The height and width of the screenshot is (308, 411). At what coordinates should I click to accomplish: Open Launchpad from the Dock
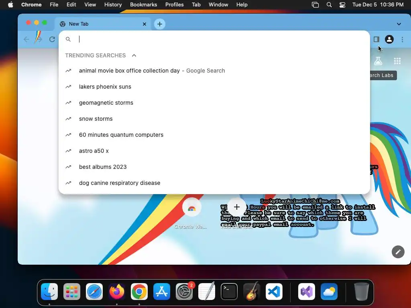(x=72, y=292)
